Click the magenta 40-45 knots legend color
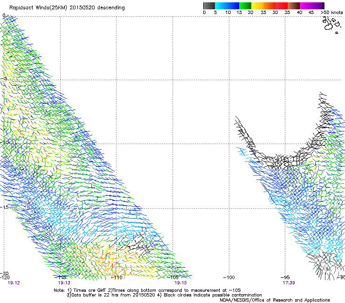Image resolution: width=345 pixels, height=303 pixels. [x=306, y=6]
